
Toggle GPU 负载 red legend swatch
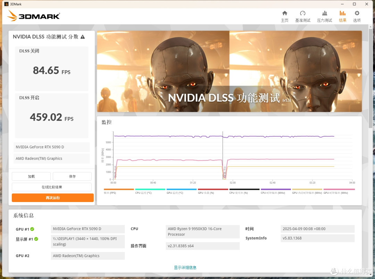coord(213,189)
